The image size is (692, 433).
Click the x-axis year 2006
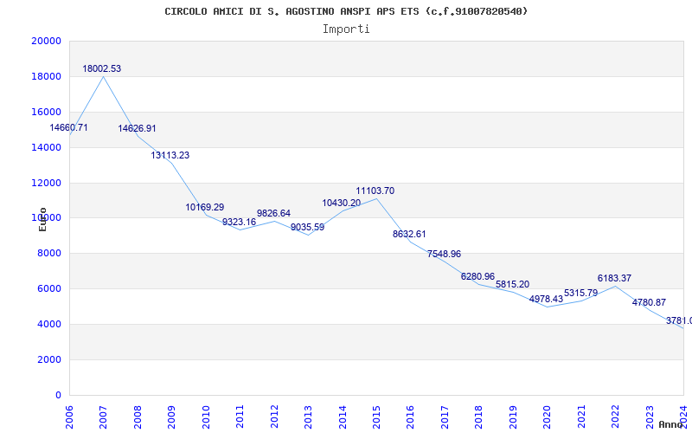[x=69, y=417]
